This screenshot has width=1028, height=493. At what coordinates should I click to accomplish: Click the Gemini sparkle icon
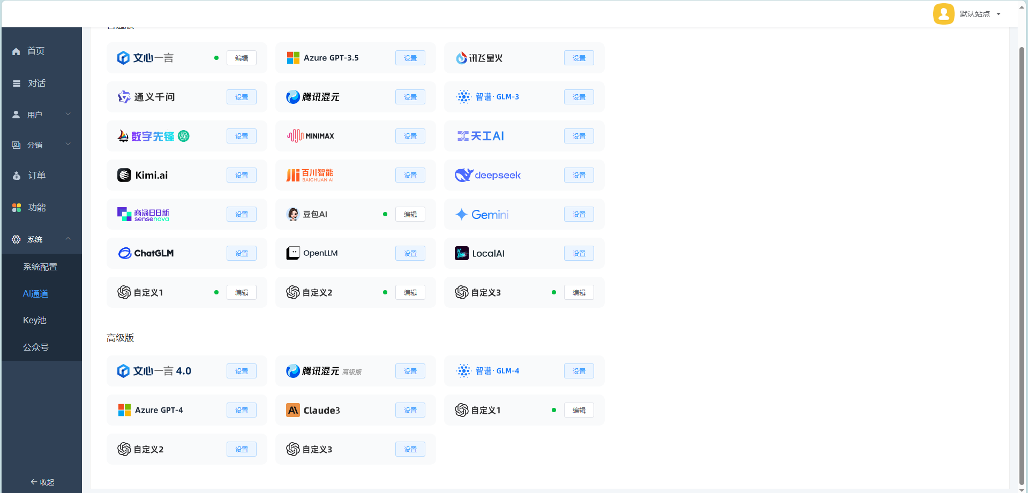click(461, 215)
